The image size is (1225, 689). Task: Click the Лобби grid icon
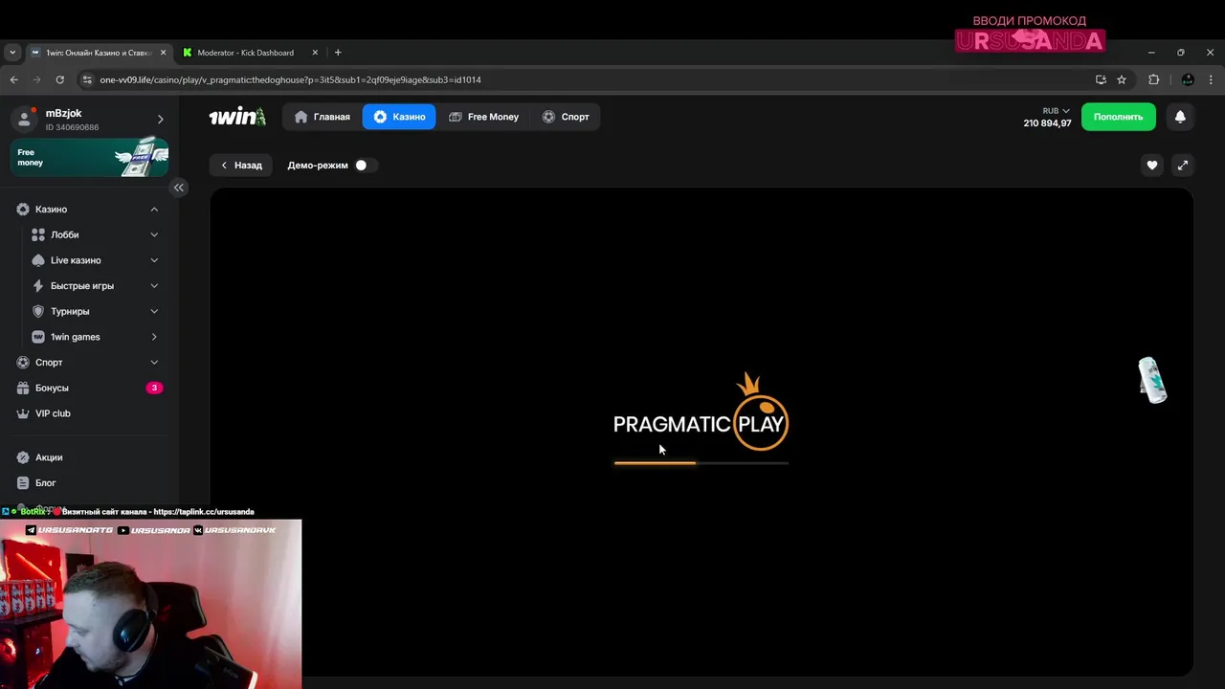pyautogui.click(x=38, y=234)
